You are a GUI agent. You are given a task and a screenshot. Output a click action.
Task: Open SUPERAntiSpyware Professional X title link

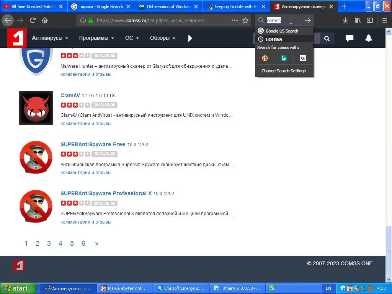coord(106,193)
